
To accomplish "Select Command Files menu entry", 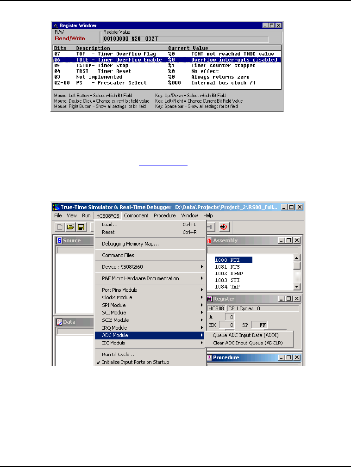I will click(150, 255).
